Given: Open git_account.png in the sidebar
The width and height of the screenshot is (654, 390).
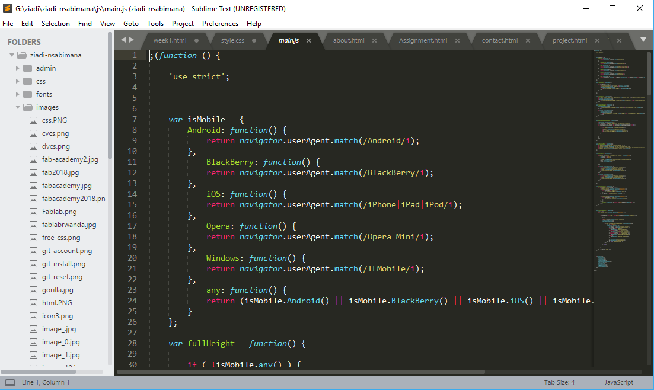Looking at the screenshot, I should click(67, 251).
